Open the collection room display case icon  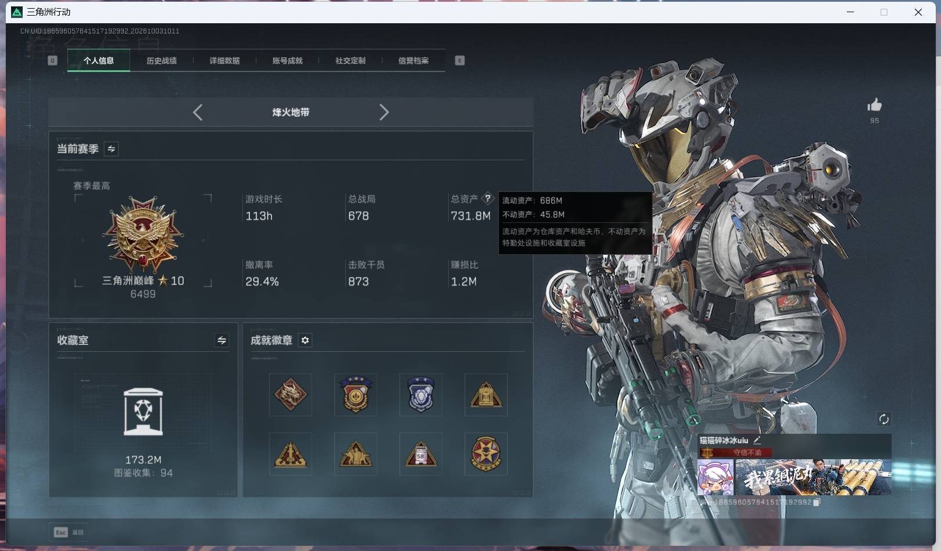pyautogui.click(x=143, y=412)
